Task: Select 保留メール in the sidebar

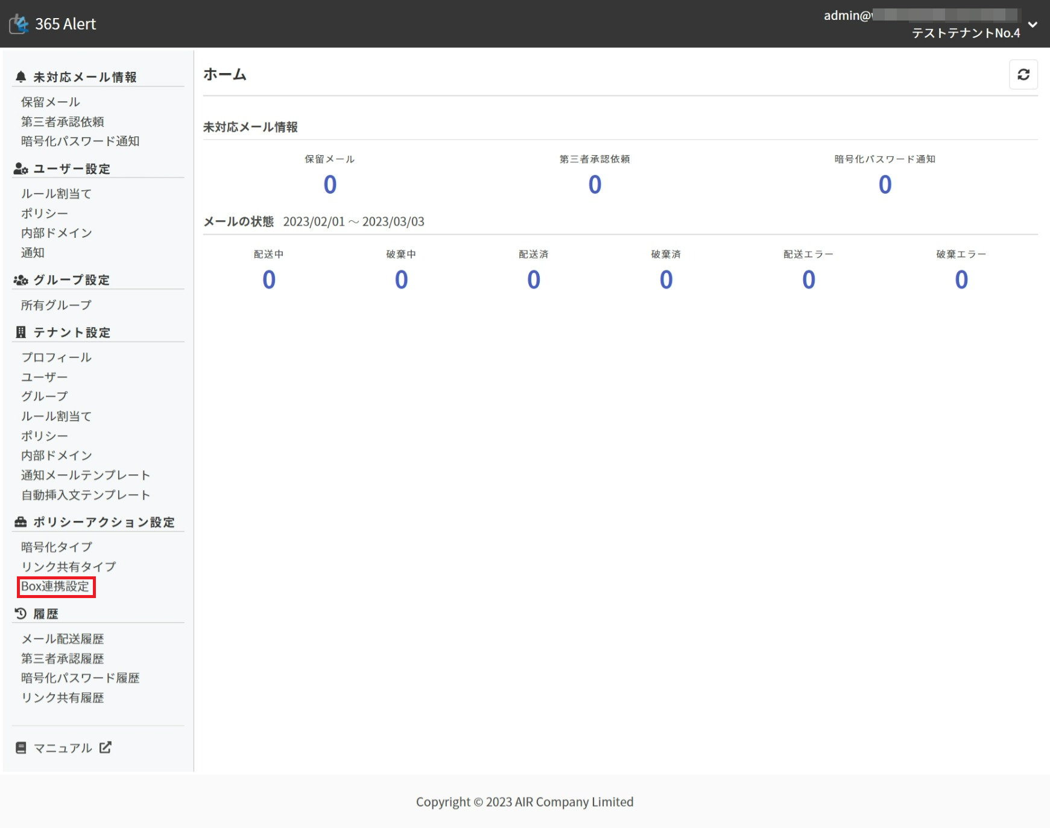Action: point(51,102)
